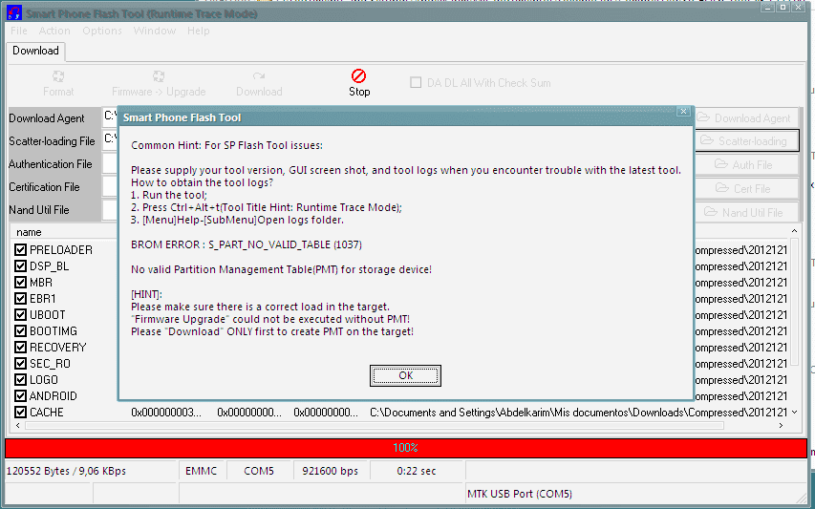Screen dimensions: 815x509
Task: Click the Certification File input field
Action: (x=110, y=187)
